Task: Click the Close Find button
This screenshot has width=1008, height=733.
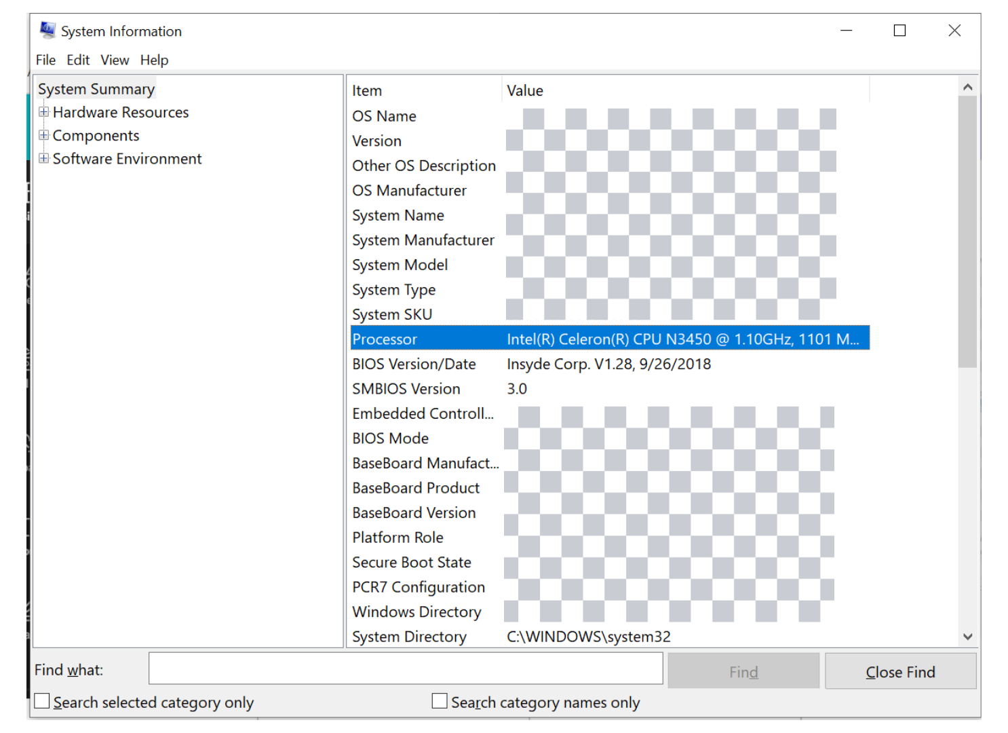Action: [900, 671]
